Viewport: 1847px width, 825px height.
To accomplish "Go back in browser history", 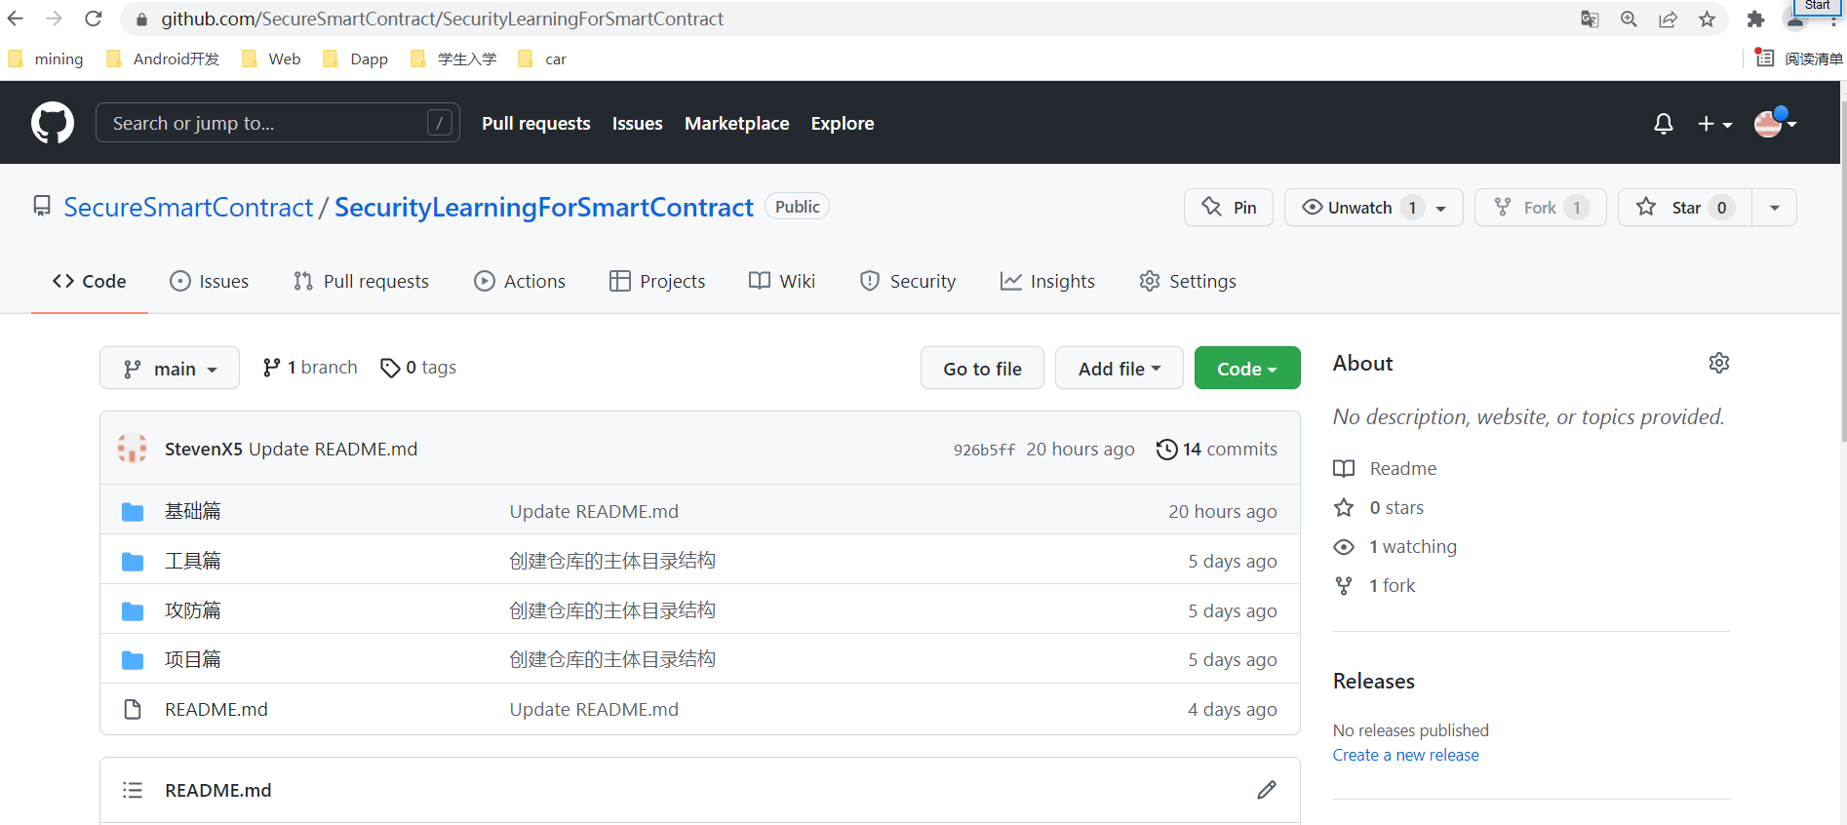I will pos(16,19).
